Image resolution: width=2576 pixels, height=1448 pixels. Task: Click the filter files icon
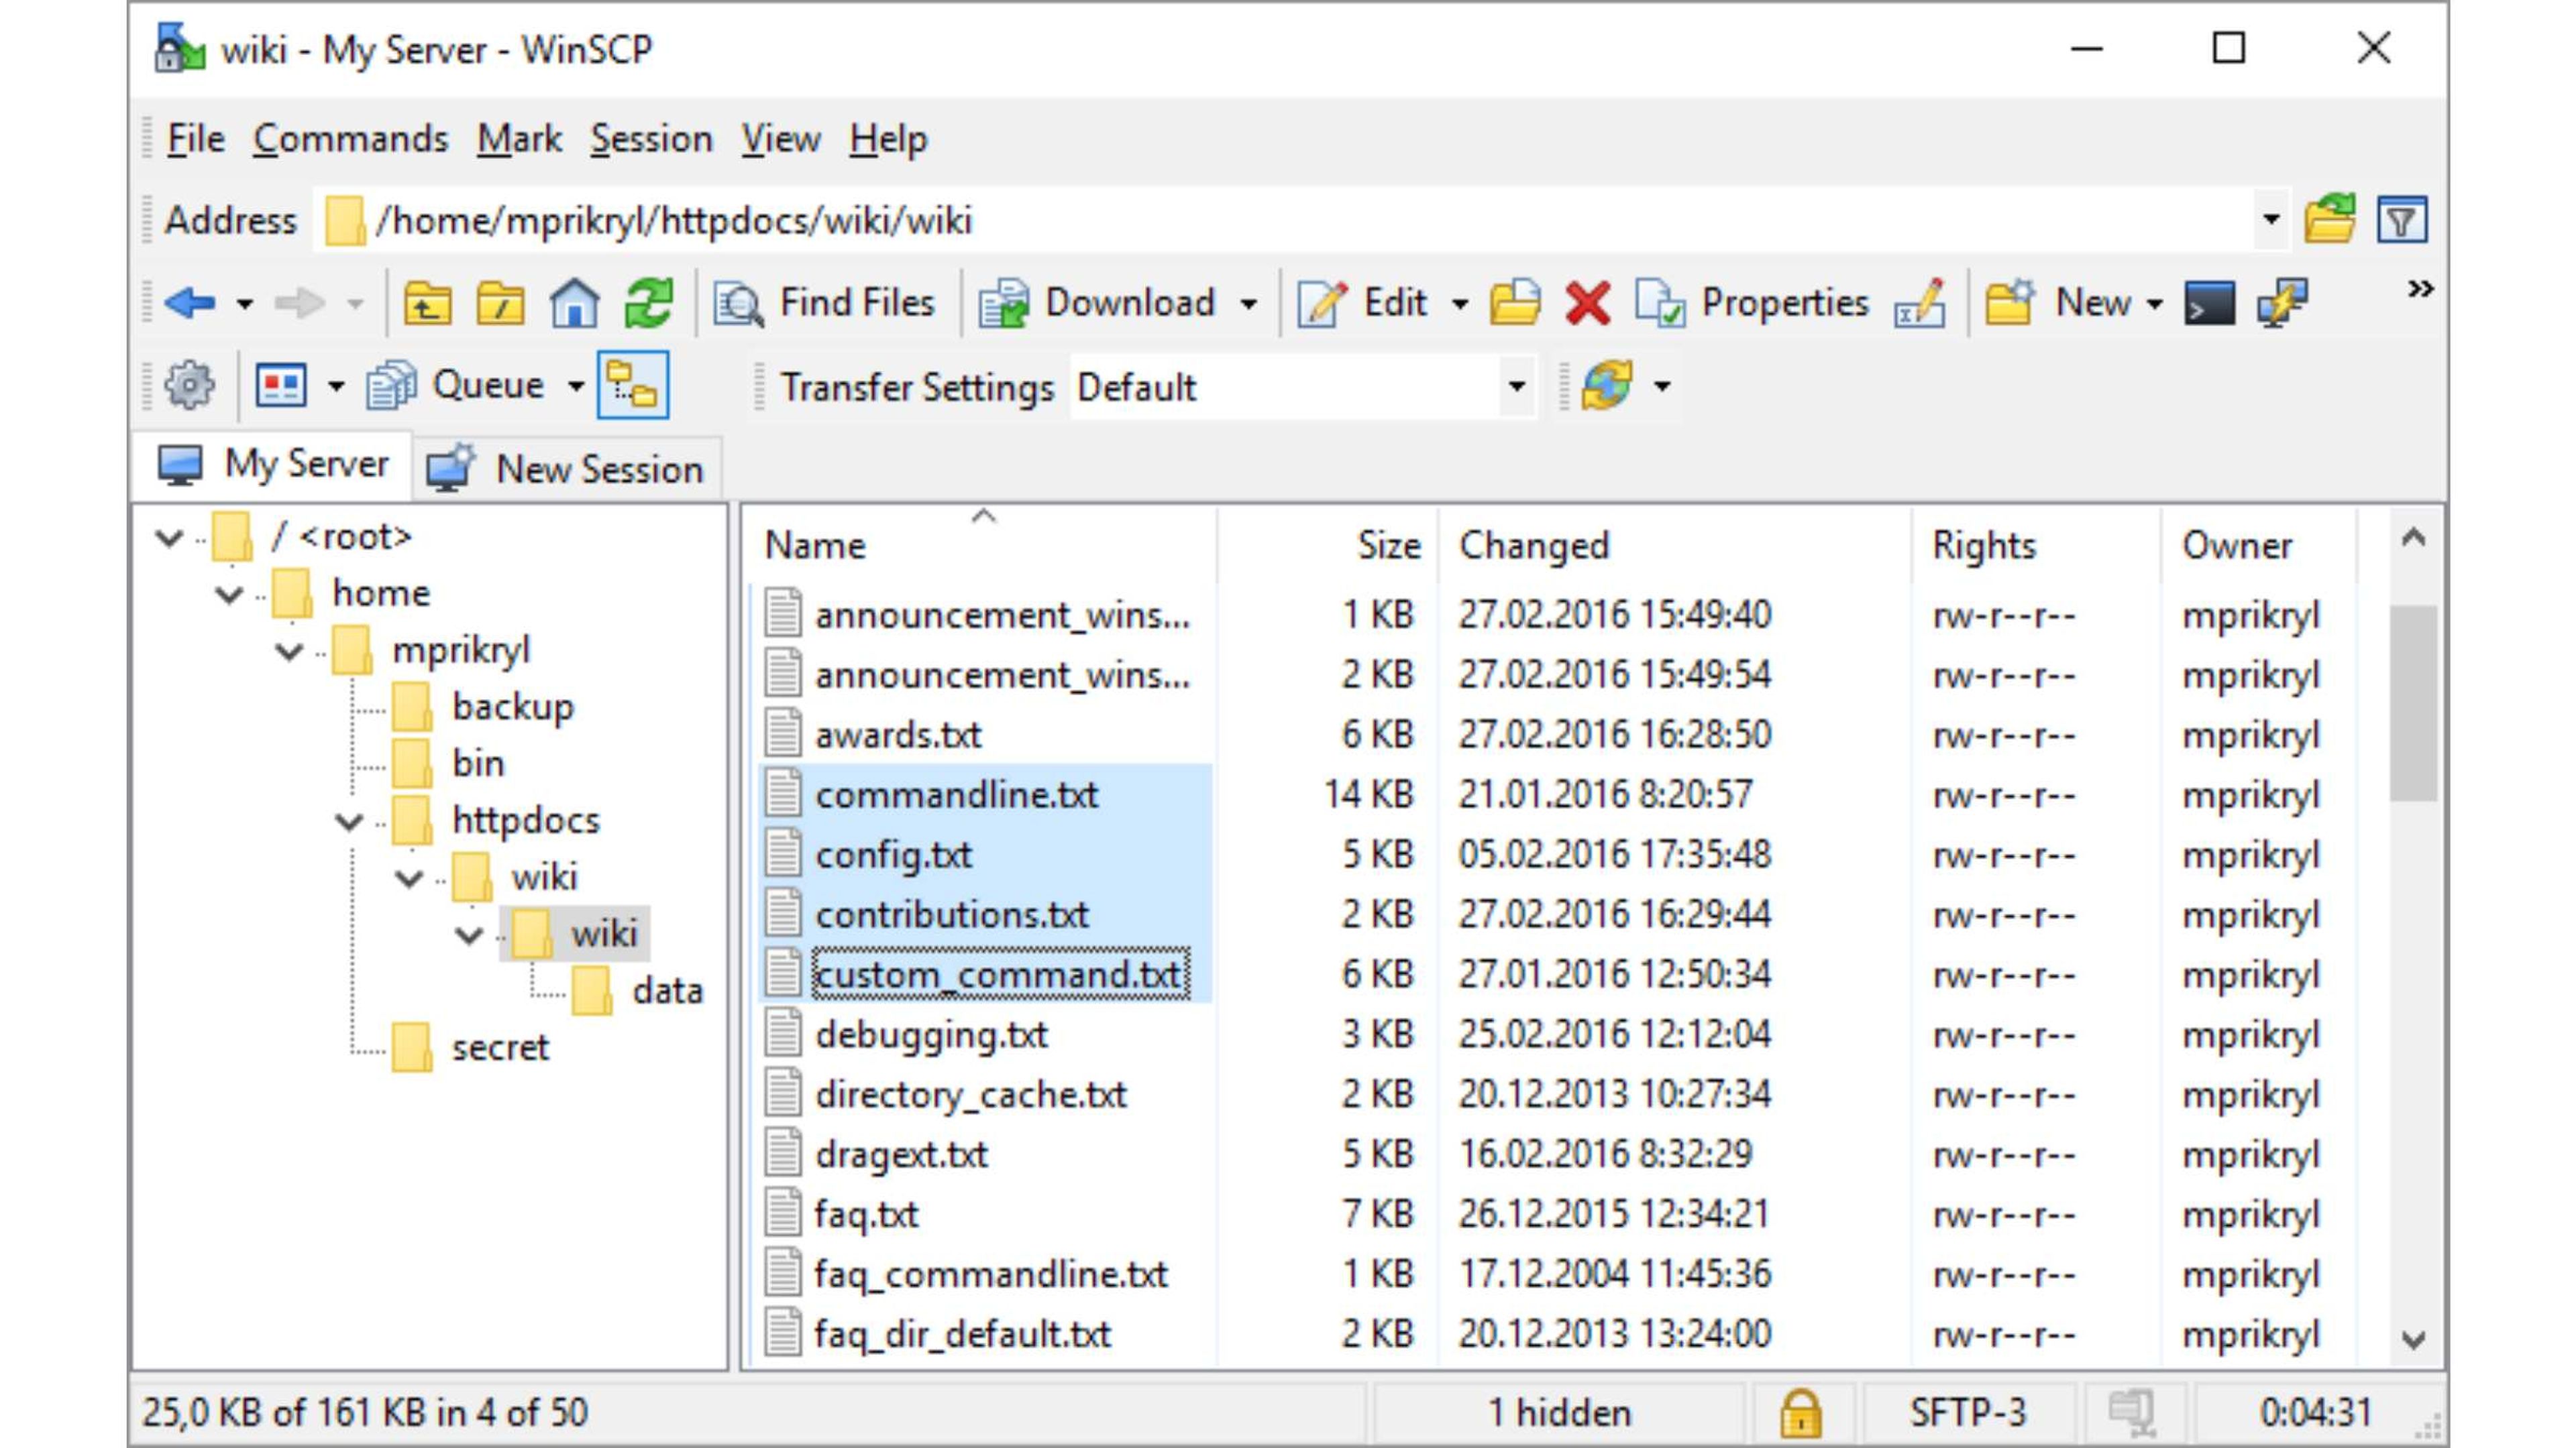tap(2401, 219)
